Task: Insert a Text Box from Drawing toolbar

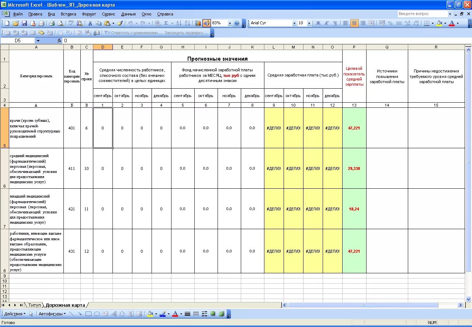Action: pyautogui.click(x=105, y=314)
